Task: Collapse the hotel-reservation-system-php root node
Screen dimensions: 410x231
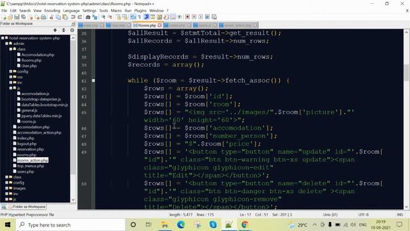Action: 3,38
